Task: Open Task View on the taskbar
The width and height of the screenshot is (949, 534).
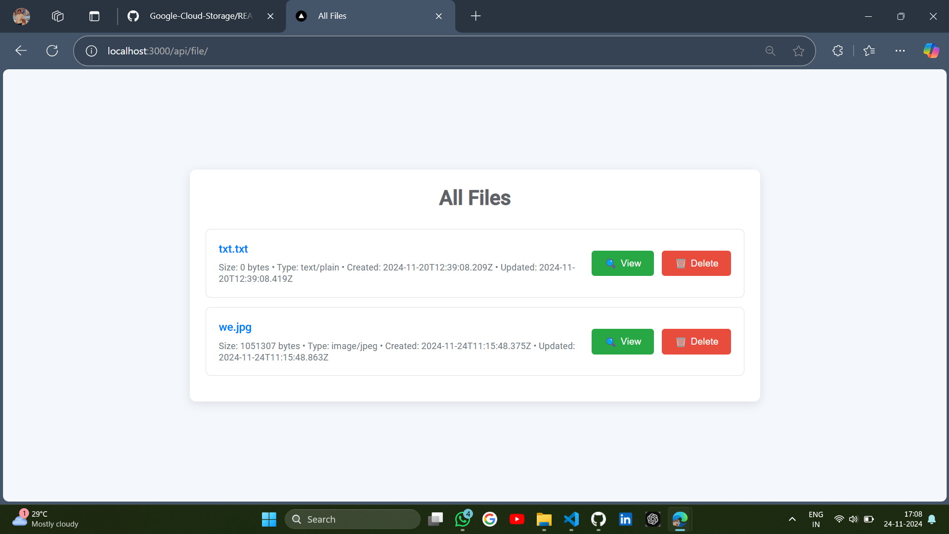Action: point(435,519)
